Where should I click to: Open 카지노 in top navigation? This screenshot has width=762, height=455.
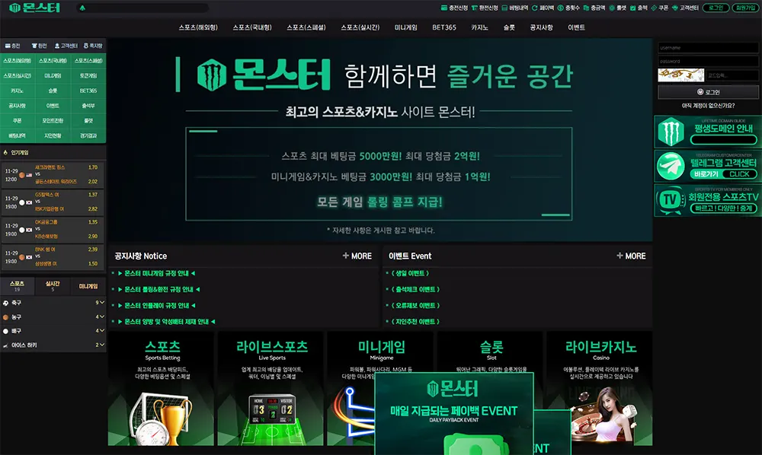tap(479, 27)
